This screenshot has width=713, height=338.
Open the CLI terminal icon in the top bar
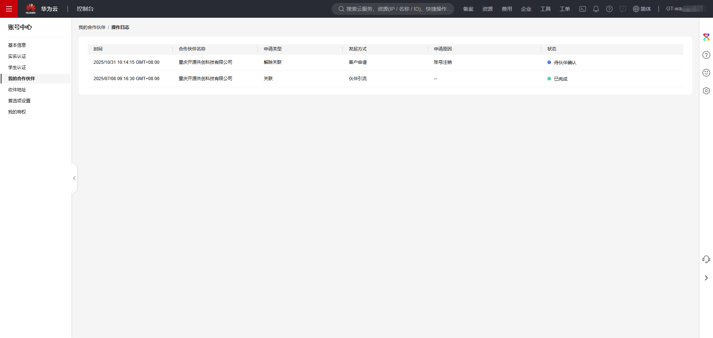582,9
